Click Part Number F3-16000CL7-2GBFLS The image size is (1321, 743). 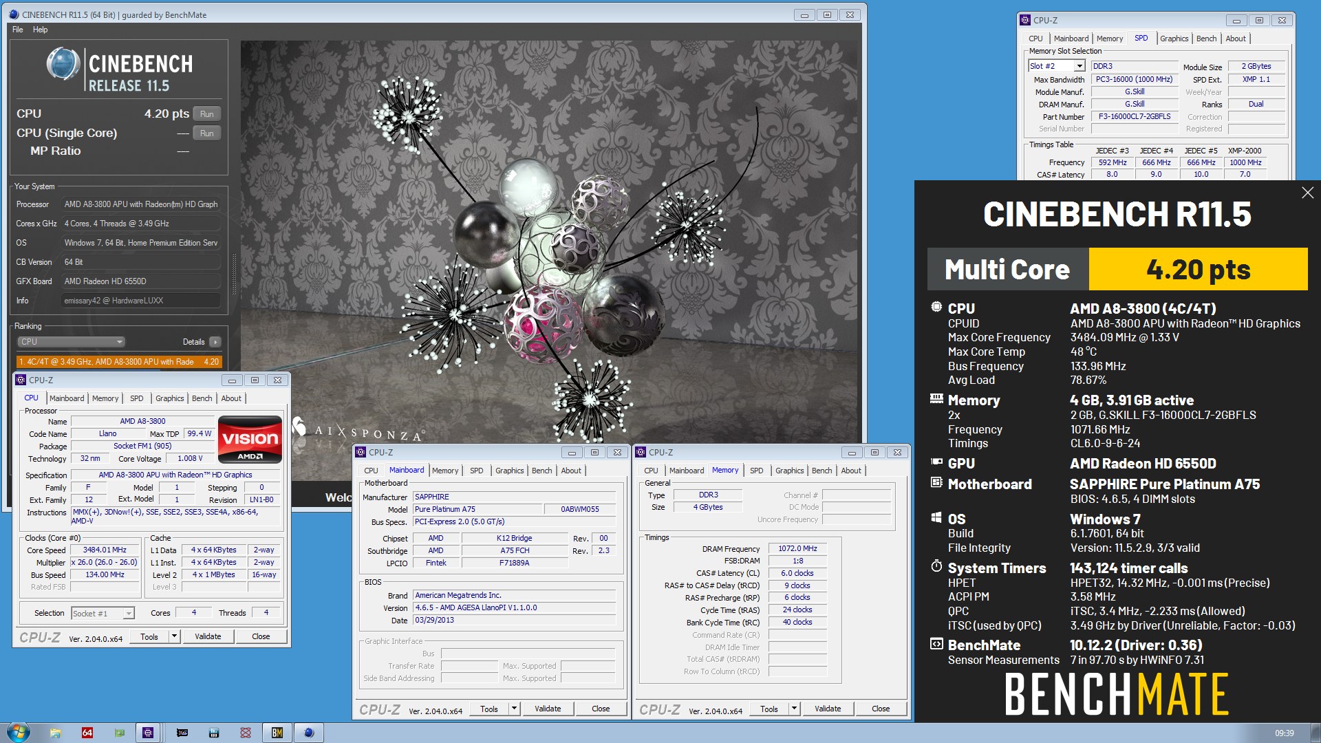(1135, 117)
